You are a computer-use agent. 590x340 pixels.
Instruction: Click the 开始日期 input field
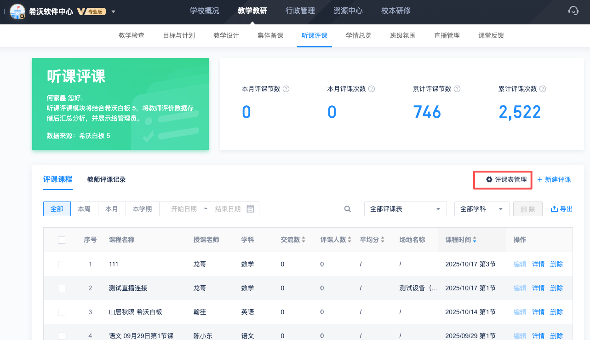click(x=184, y=209)
